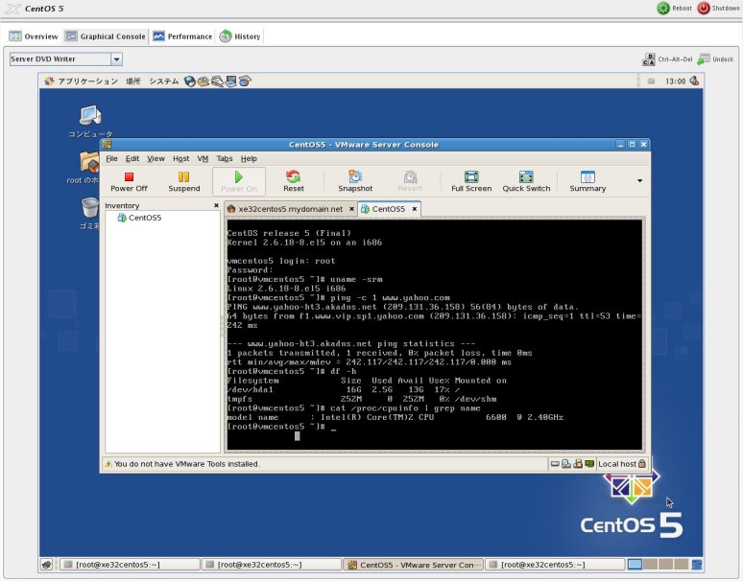Click the hard disk status icon
743x581 pixels.
click(555, 464)
